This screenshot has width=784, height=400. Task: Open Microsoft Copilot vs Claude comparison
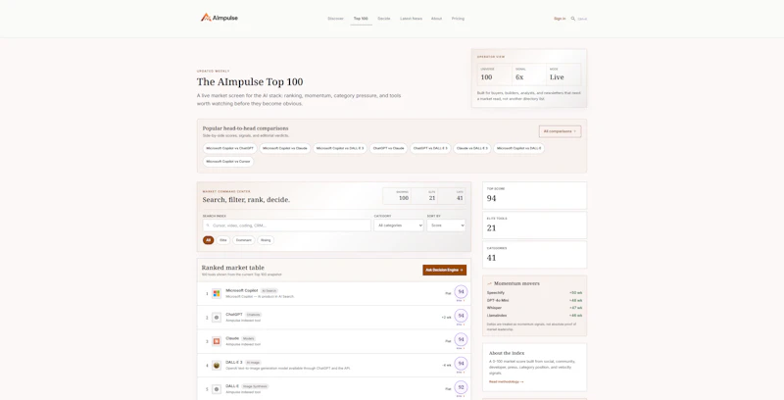285,148
